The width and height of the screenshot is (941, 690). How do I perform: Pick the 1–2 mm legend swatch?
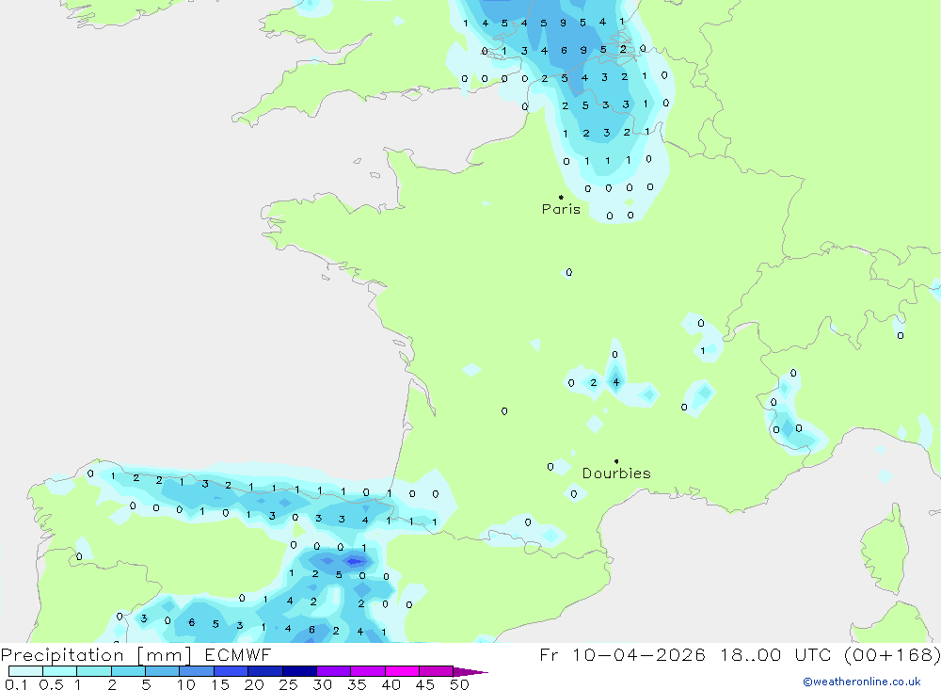[x=94, y=671]
